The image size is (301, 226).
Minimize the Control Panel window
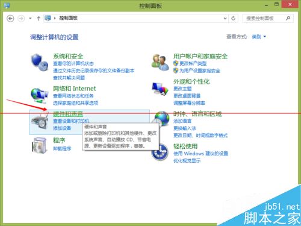coord(266,5)
